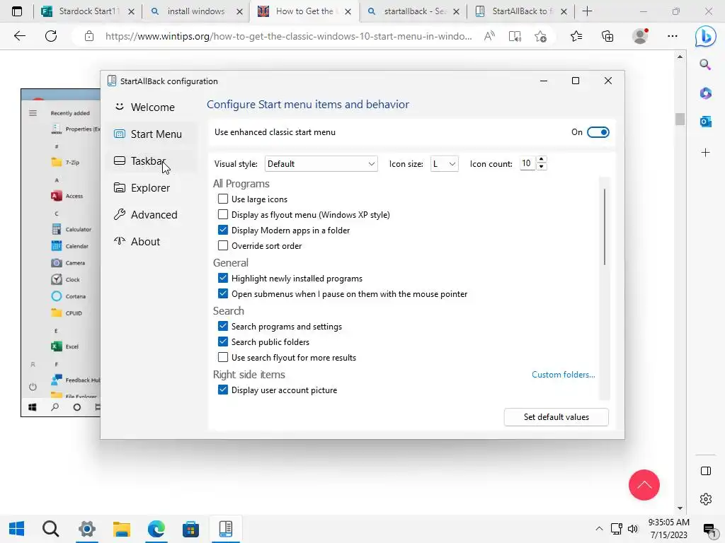Open a new browser tab
Image resolution: width=725 pixels, height=543 pixels.
tap(587, 11)
